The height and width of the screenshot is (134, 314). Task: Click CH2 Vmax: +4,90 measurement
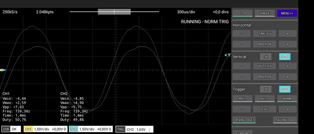72,103
